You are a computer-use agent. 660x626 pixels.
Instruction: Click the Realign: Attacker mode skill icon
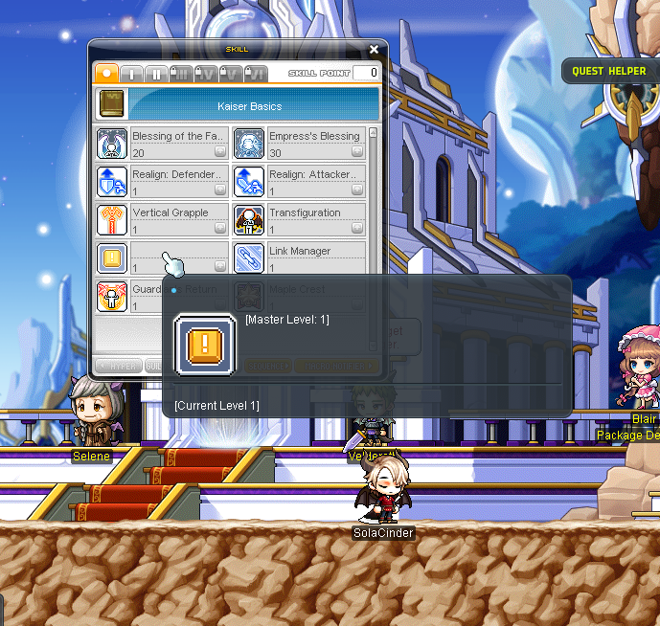pyautogui.click(x=249, y=182)
